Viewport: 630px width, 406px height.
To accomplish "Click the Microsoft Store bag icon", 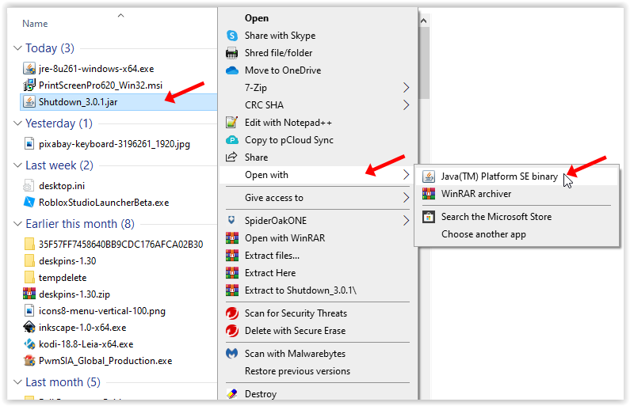I will pos(429,217).
